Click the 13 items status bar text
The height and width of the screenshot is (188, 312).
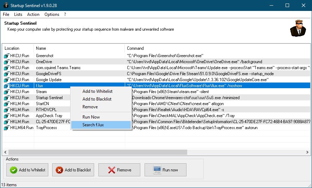[9, 185]
